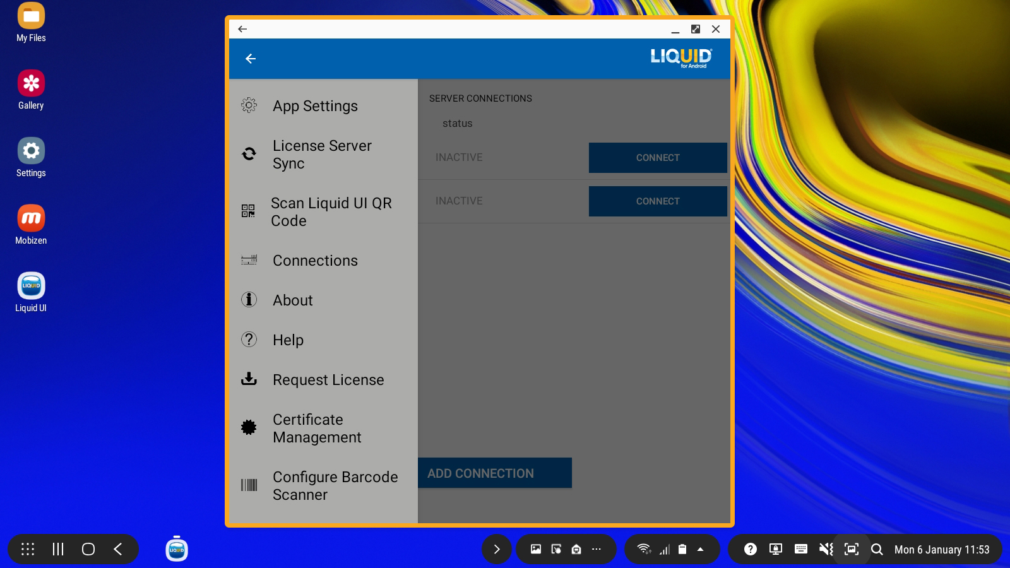The image size is (1010, 568).
Task: Expand the system tray up arrow
Action: coord(700,549)
